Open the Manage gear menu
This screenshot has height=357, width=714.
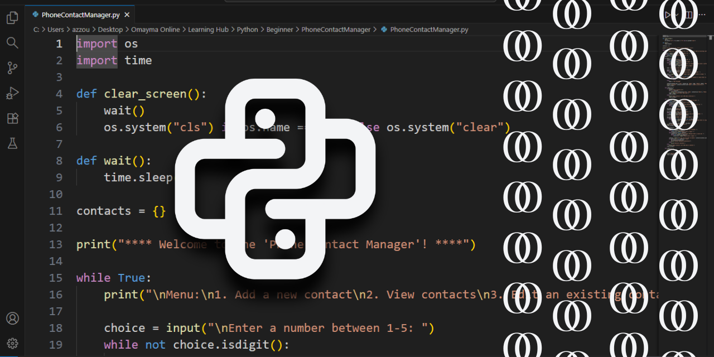pos(12,344)
